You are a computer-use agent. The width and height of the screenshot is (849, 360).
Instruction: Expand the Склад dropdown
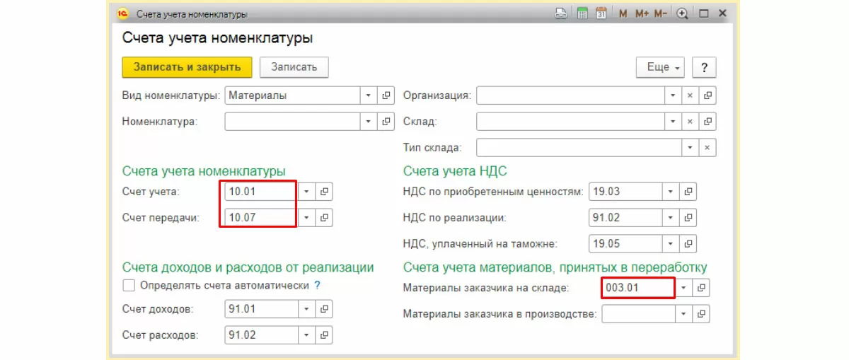click(x=674, y=122)
